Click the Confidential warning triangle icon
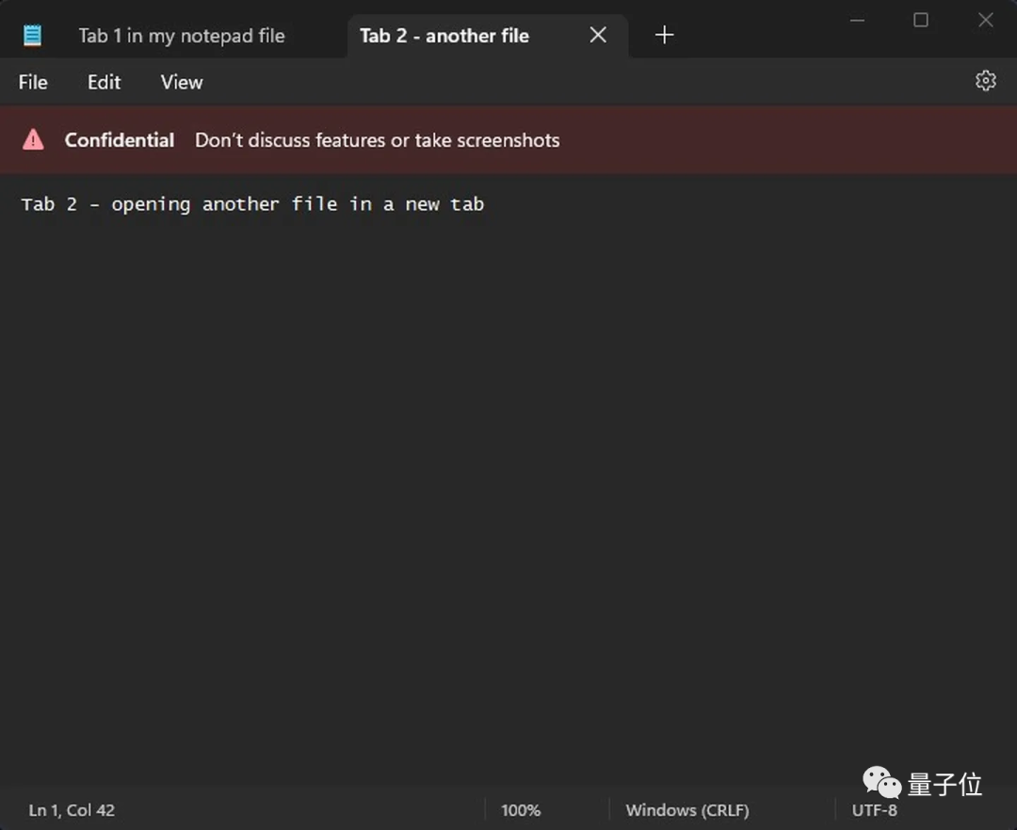The image size is (1017, 830). 33,139
